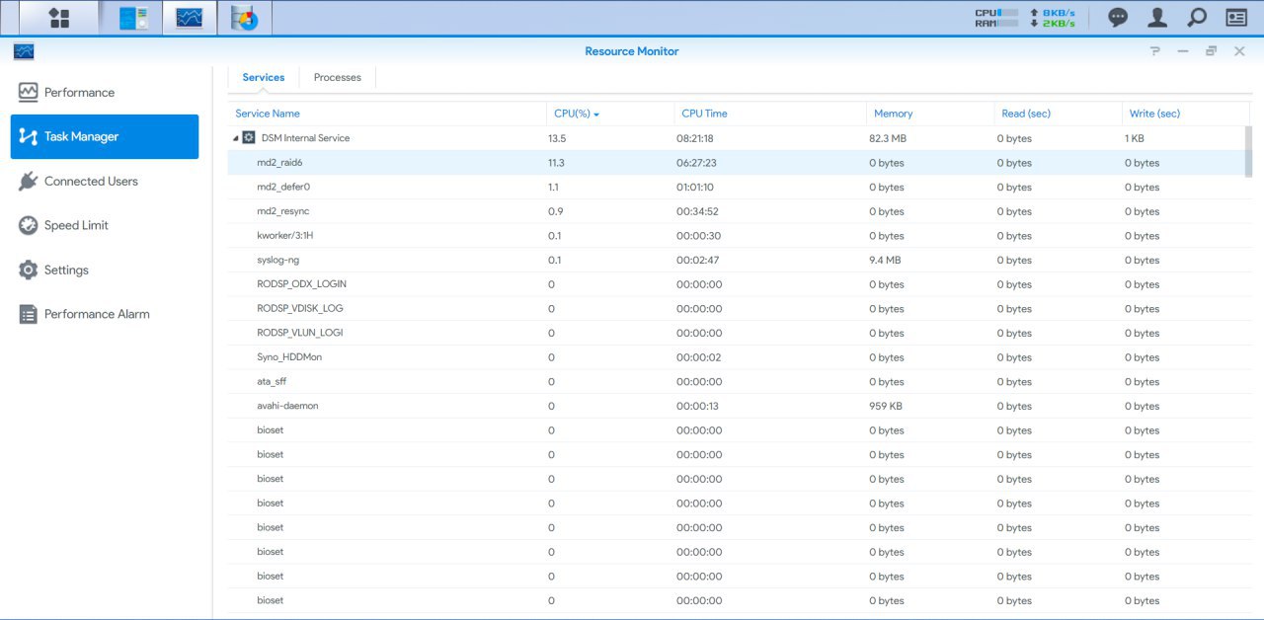Open the user account options icon
Screen dimensions: 1264x620
pos(1156,18)
